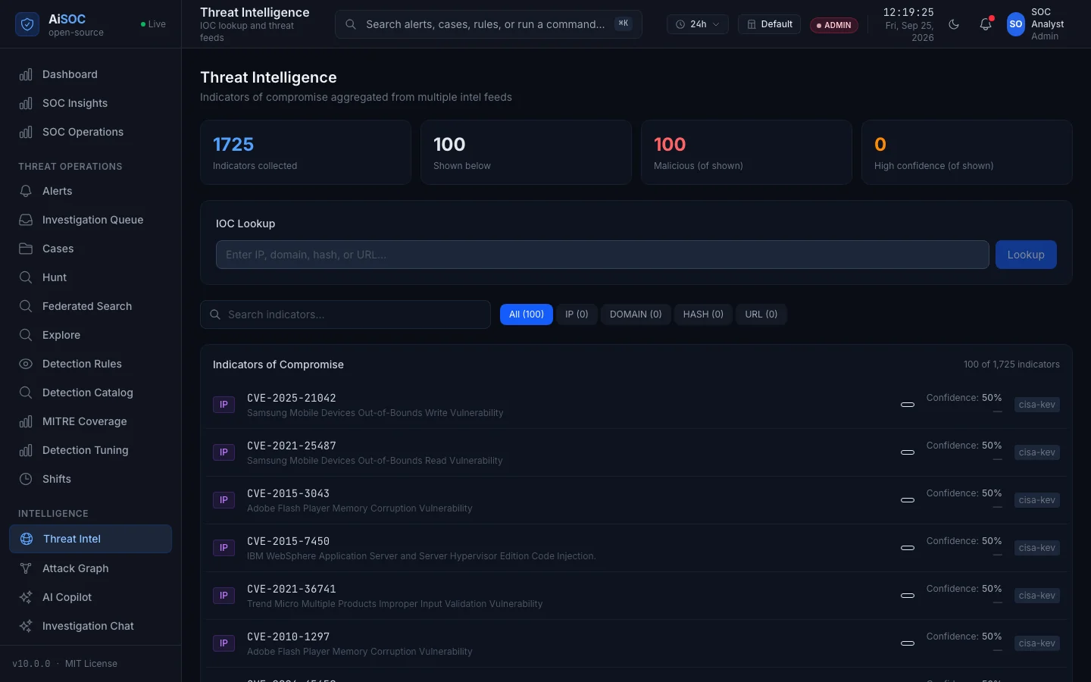
Task: Open the Cases folder in sidebar
Action: coord(90,249)
